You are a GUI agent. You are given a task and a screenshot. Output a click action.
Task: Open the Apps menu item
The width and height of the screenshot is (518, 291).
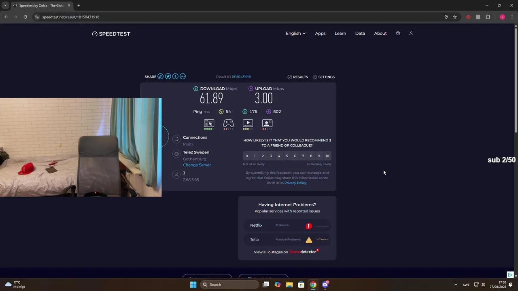pos(320,34)
